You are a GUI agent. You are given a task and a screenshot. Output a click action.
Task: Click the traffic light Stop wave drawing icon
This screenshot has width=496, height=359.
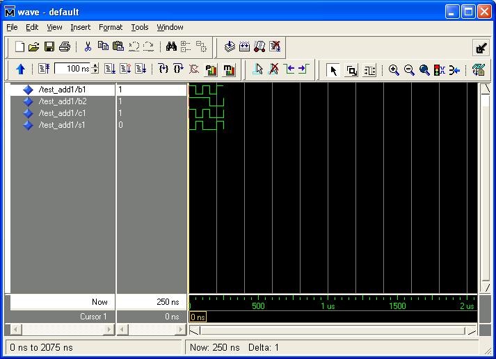click(440, 69)
